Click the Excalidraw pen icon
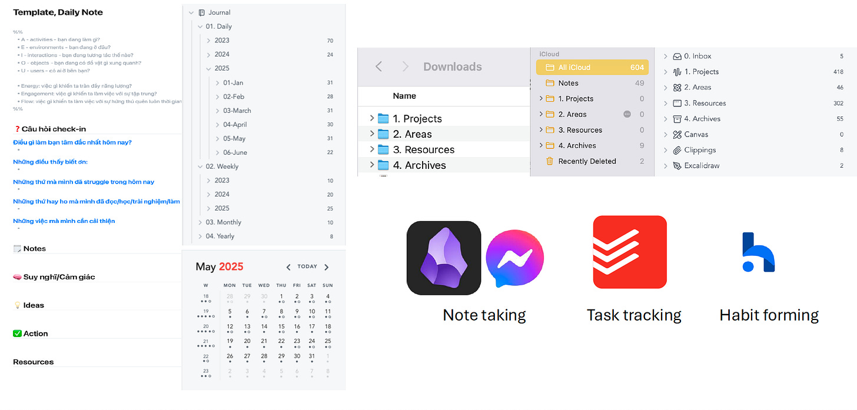This screenshot has width=857, height=410. (677, 166)
